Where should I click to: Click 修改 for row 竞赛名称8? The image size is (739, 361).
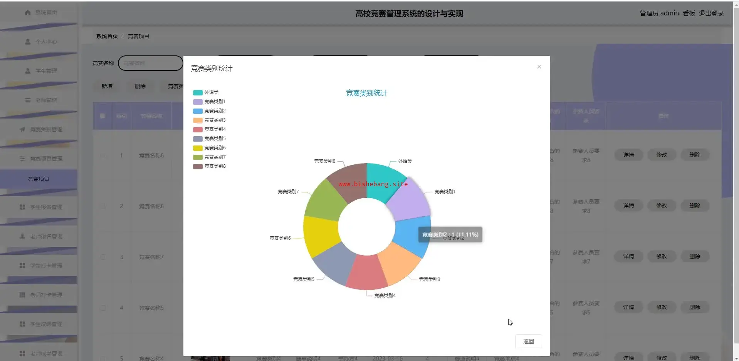(x=662, y=206)
